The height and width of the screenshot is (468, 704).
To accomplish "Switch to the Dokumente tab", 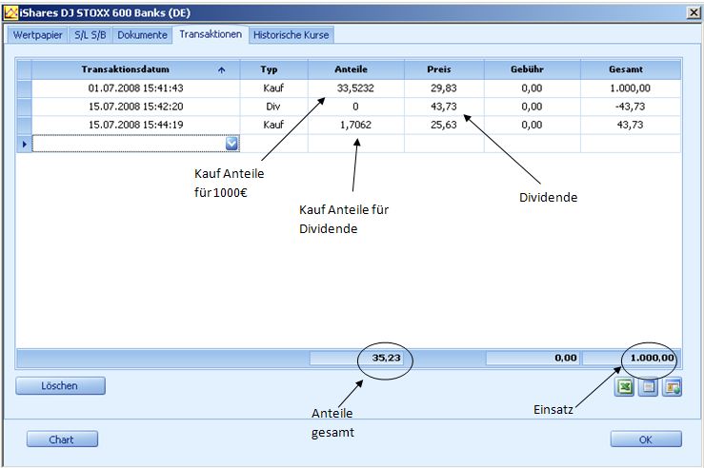I will coord(142,35).
